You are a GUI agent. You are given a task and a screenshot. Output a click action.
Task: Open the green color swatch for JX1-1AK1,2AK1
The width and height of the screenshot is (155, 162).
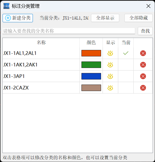(91, 65)
